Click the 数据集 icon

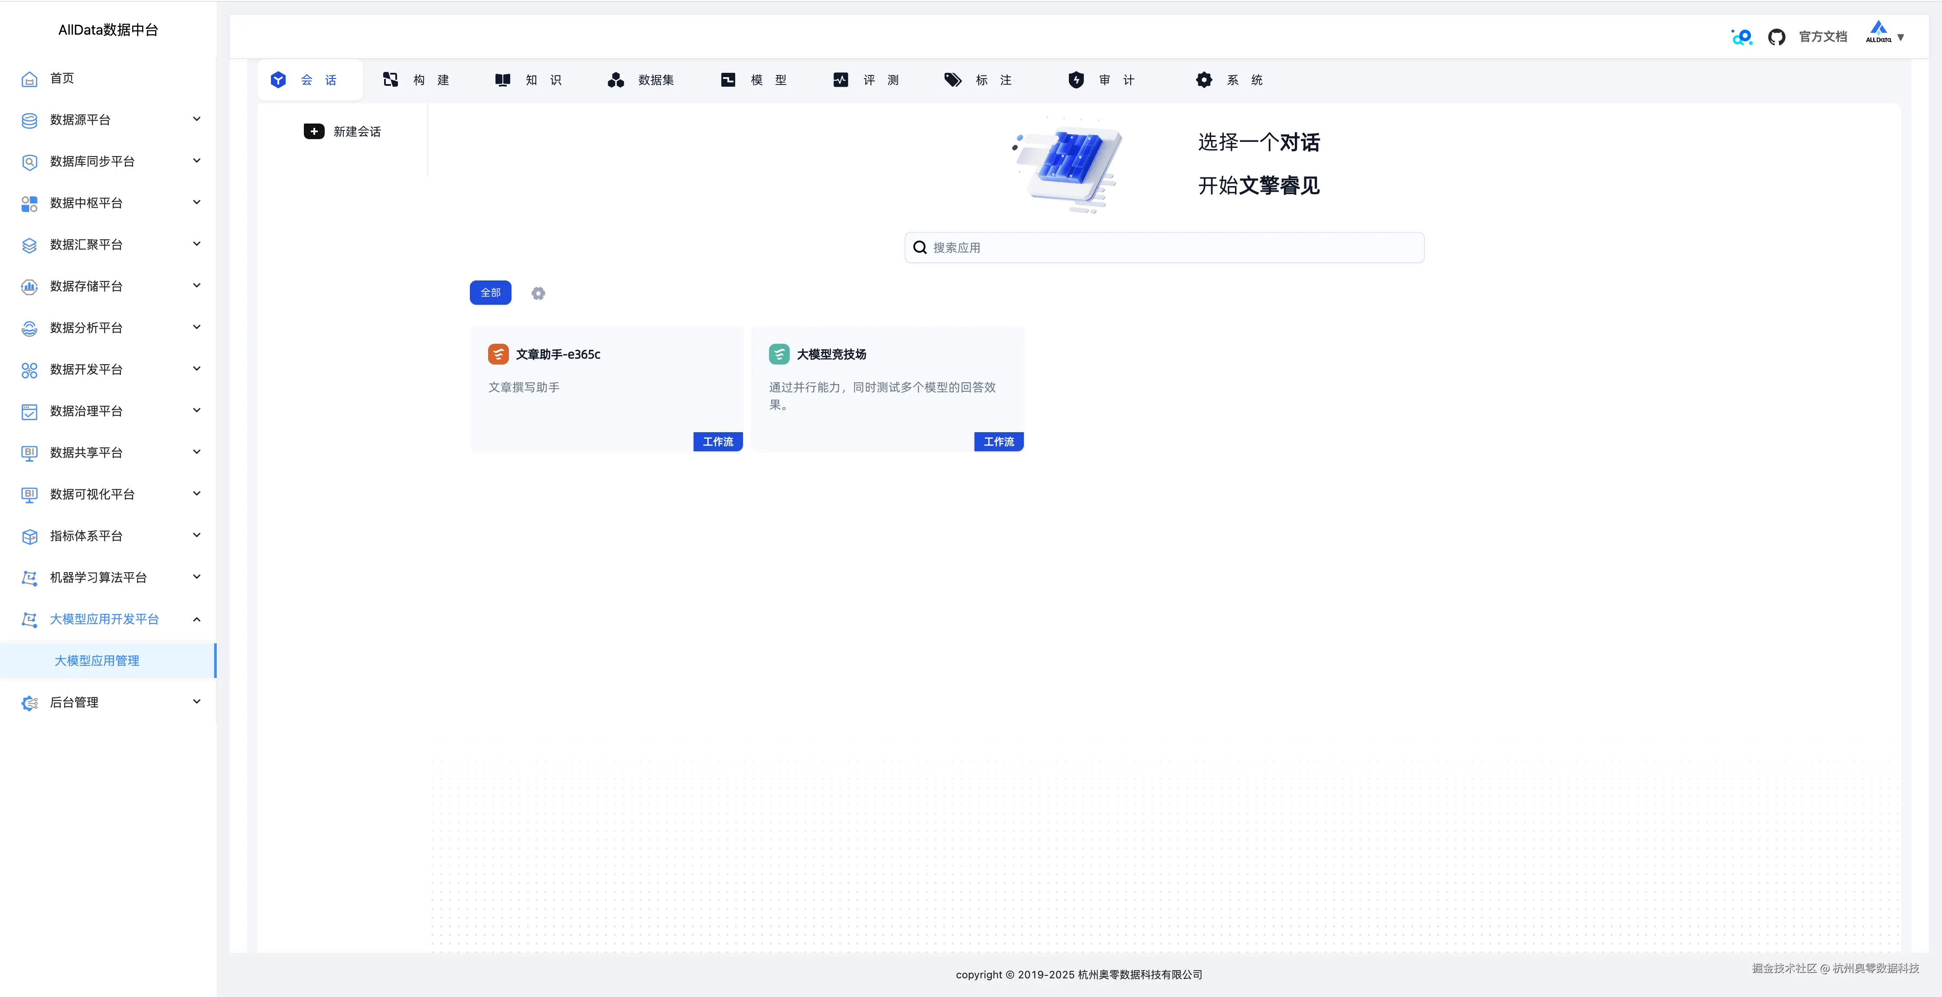(x=616, y=79)
